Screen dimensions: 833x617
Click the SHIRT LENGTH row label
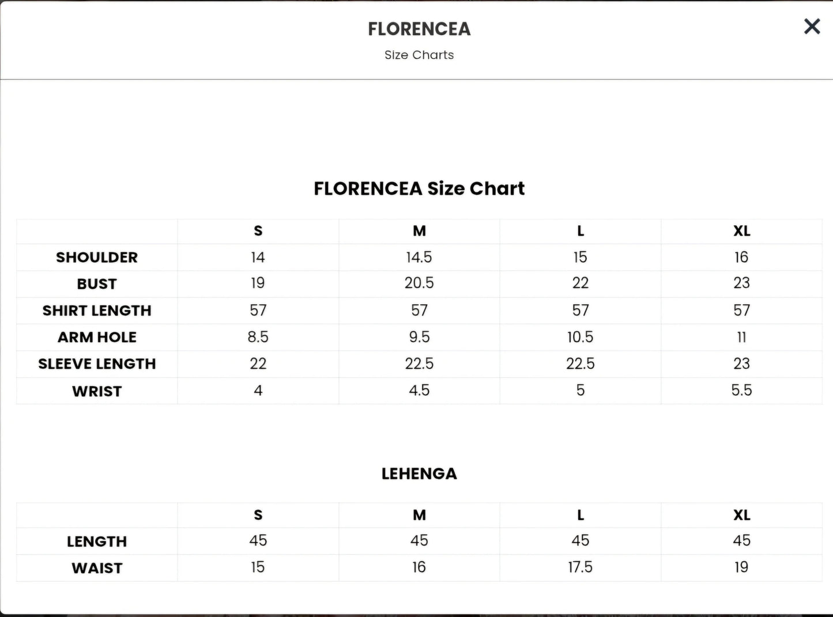point(97,311)
